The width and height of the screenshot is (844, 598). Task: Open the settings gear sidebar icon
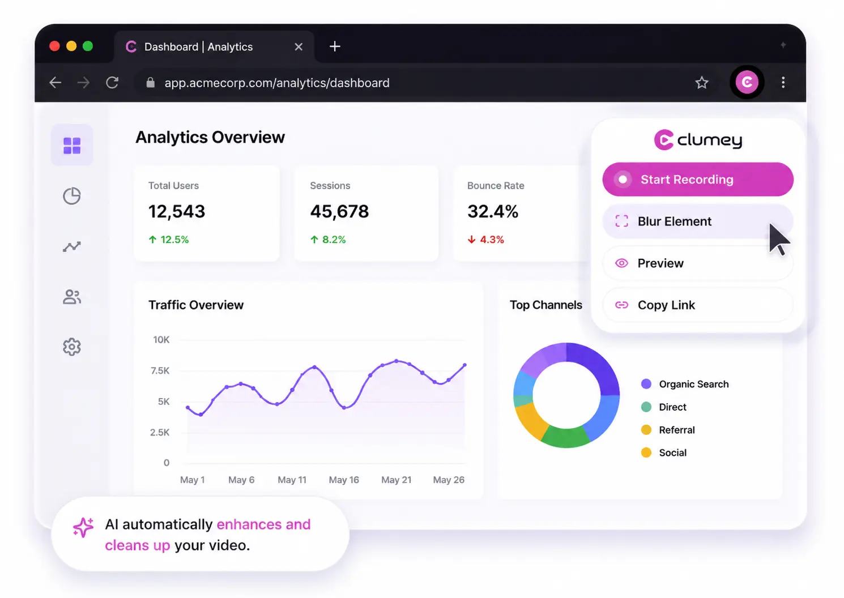(72, 347)
